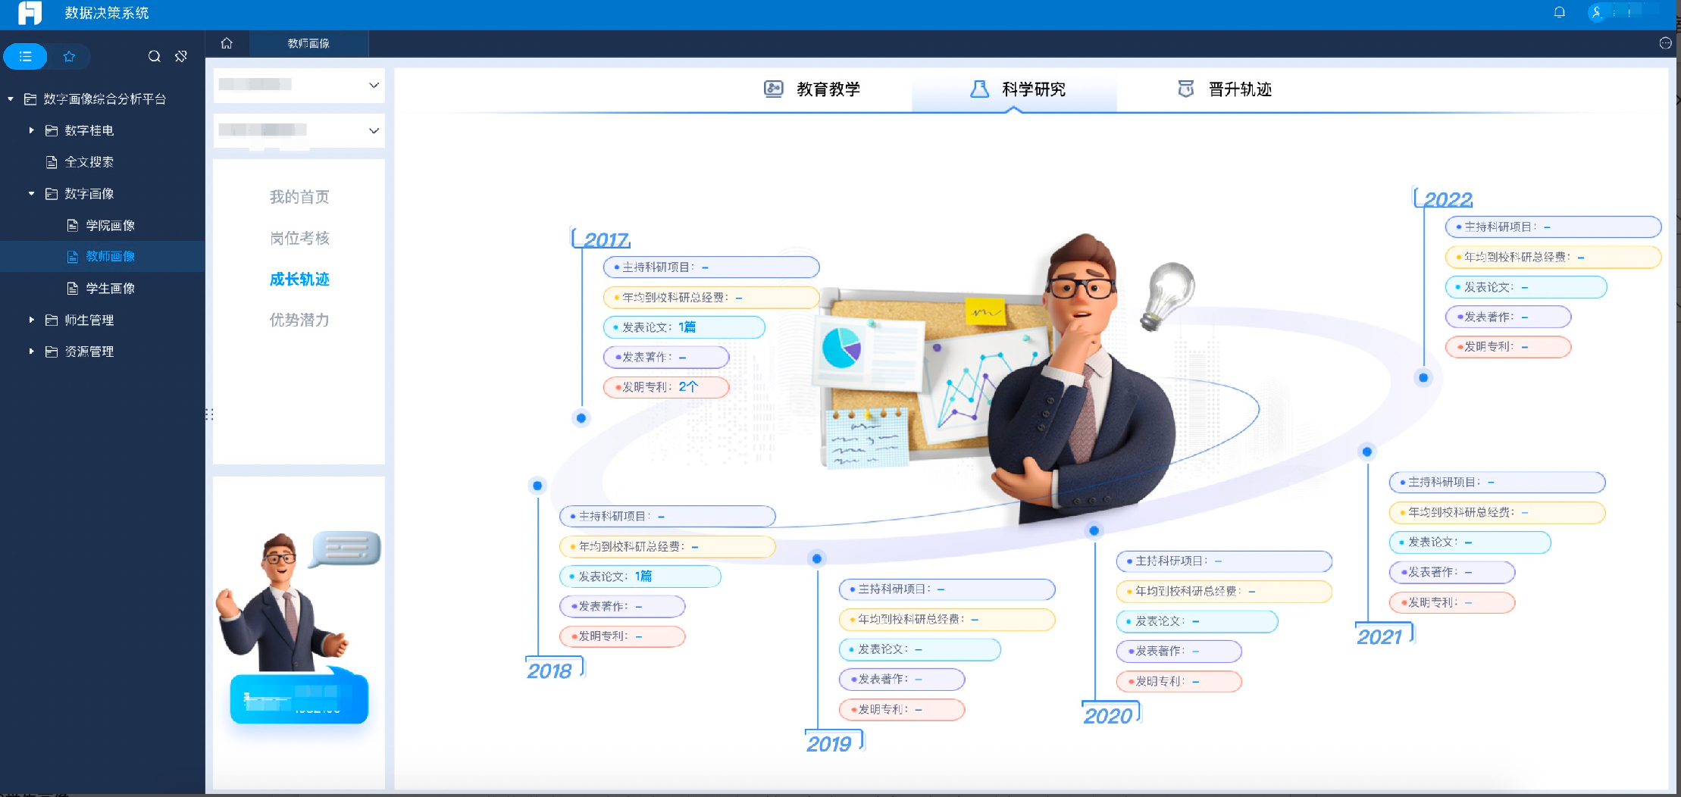
Task: Select the 科学研究 tab
Action: point(1014,89)
